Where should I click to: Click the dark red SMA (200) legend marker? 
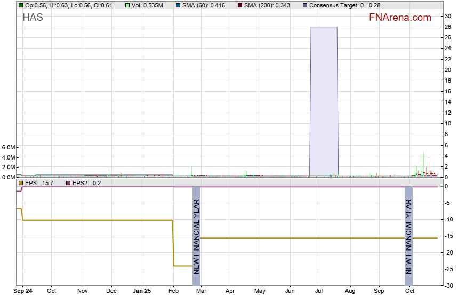point(240,5)
